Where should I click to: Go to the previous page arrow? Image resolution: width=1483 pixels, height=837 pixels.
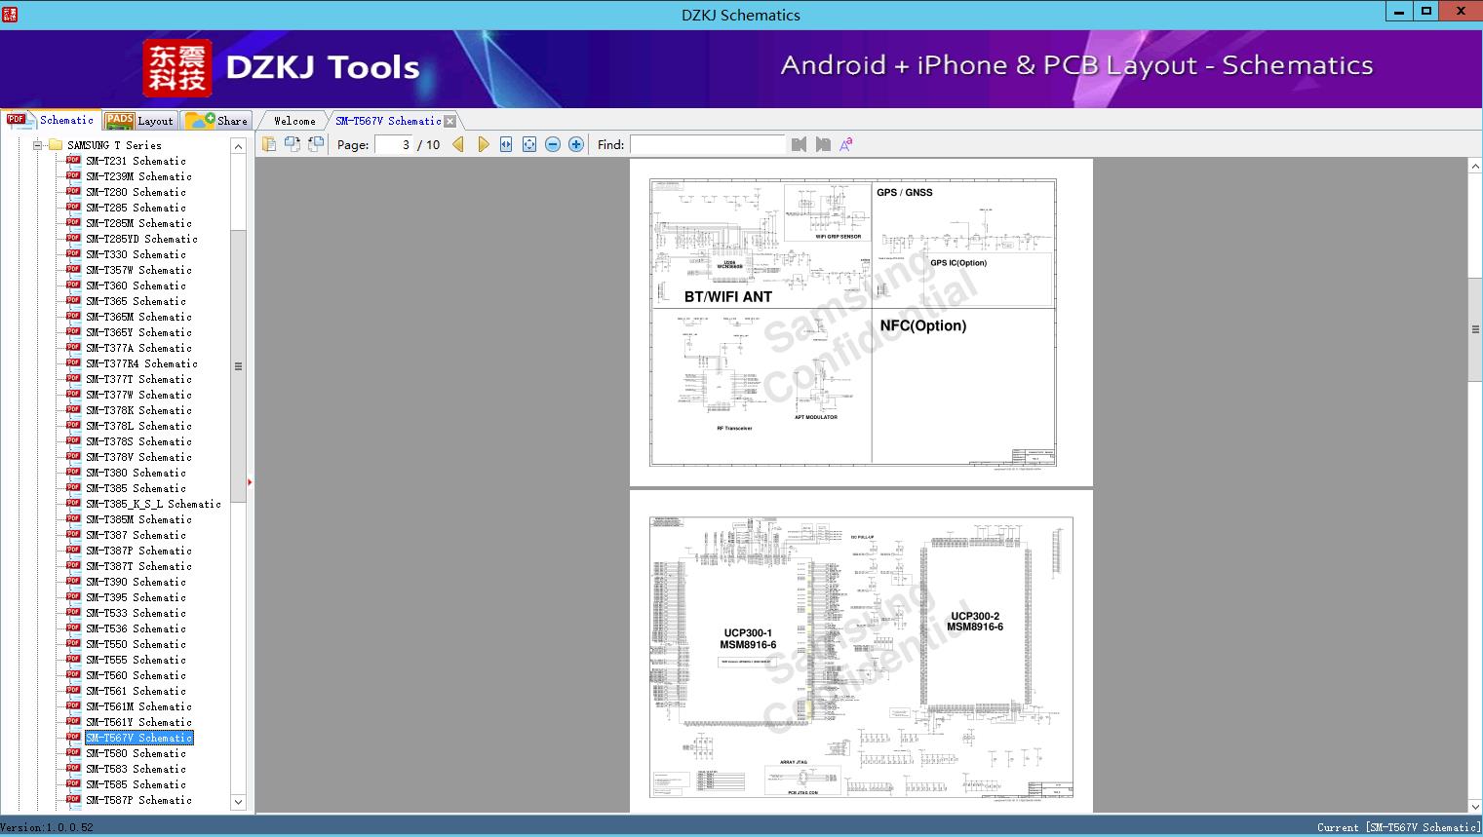(458, 144)
